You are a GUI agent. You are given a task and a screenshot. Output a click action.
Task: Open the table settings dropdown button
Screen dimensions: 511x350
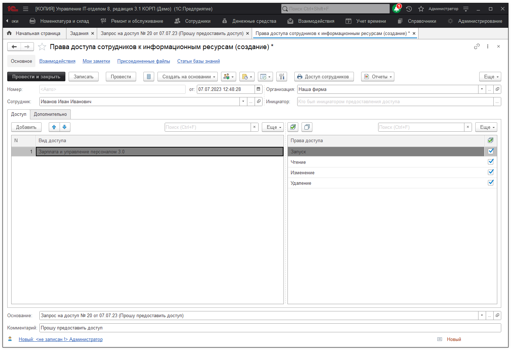click(265, 76)
